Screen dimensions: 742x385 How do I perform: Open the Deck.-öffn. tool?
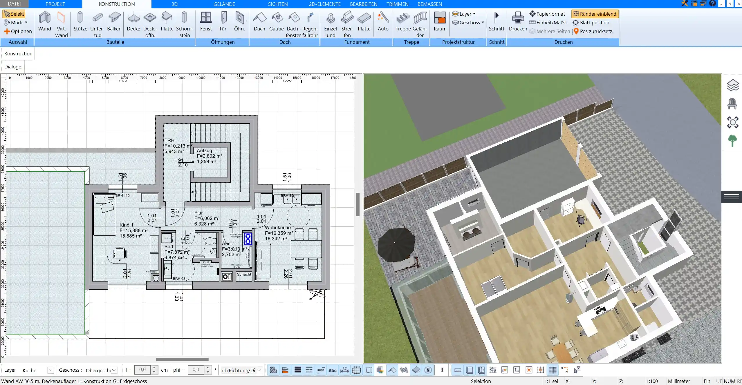pyautogui.click(x=150, y=24)
